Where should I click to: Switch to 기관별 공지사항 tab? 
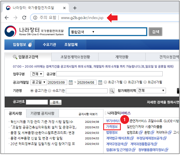(x=42, y=113)
